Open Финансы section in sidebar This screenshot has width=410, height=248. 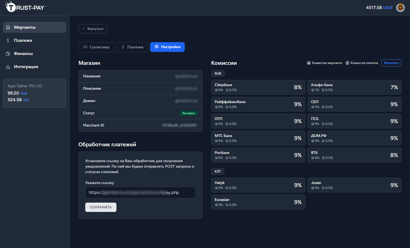tap(34, 54)
